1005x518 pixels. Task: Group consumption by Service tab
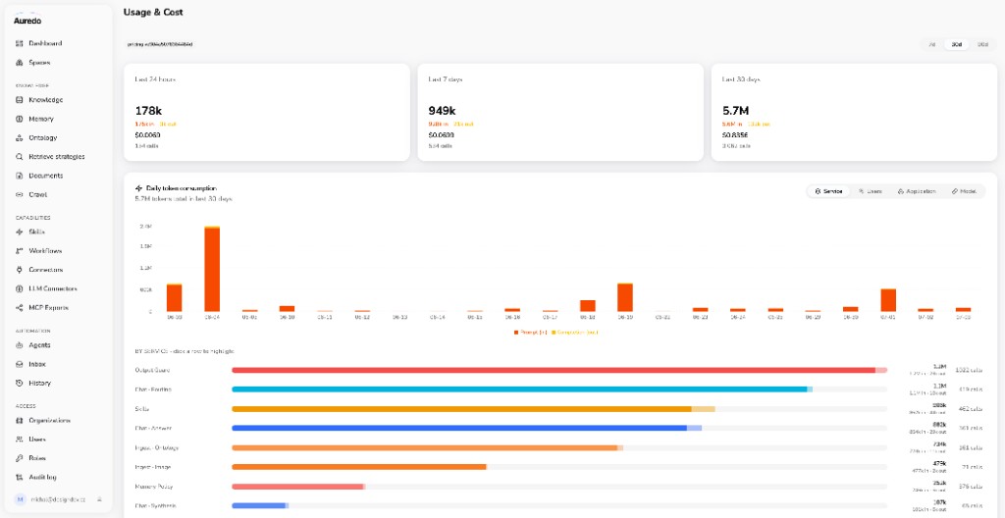(828, 191)
